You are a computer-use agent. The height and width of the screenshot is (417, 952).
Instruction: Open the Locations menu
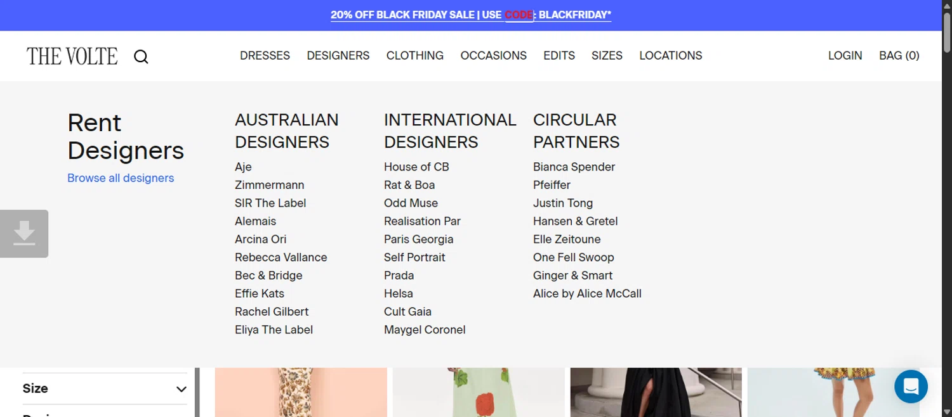671,56
